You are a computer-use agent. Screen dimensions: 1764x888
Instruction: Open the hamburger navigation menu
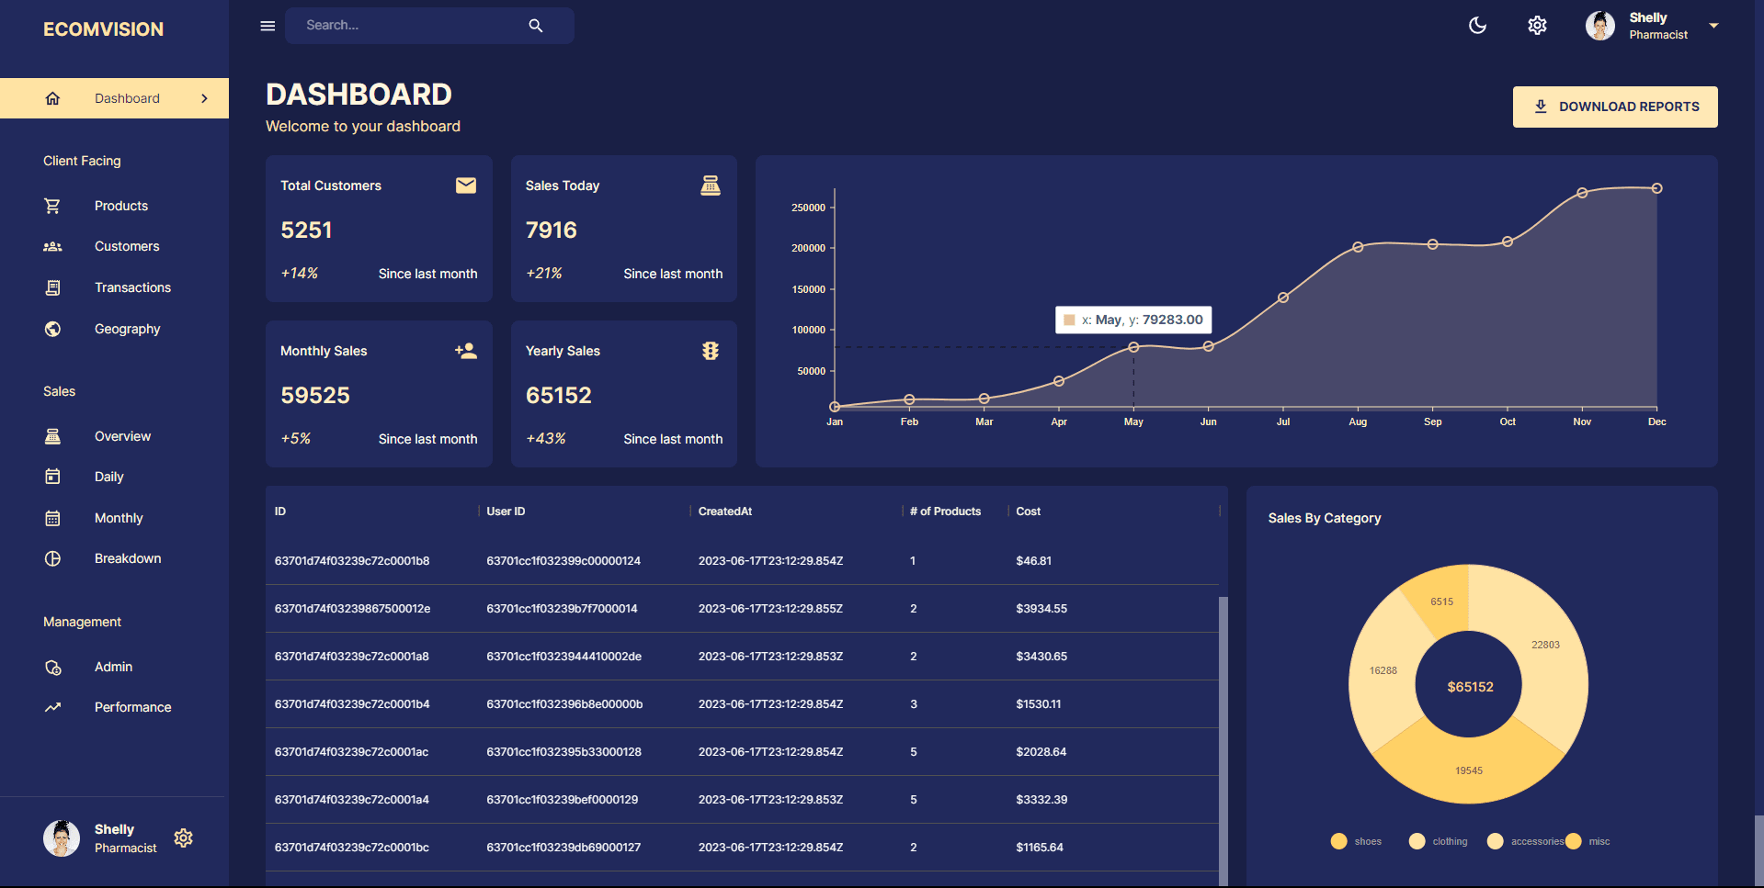(267, 25)
